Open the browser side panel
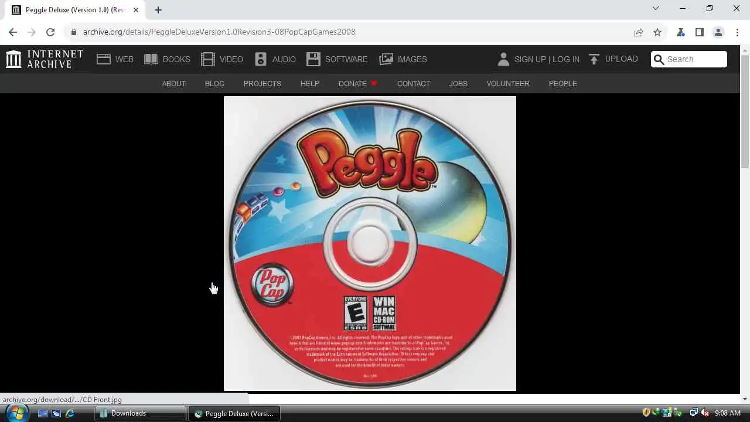This screenshot has width=750, height=422. click(x=700, y=32)
